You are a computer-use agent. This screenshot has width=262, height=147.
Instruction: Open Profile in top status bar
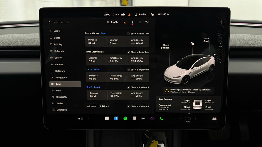141,15
